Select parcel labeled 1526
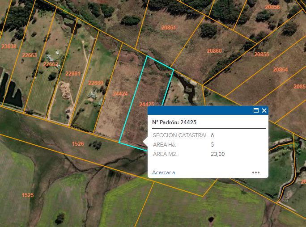Image resolution: width=306 pixels, height=227 pixels. (78, 144)
